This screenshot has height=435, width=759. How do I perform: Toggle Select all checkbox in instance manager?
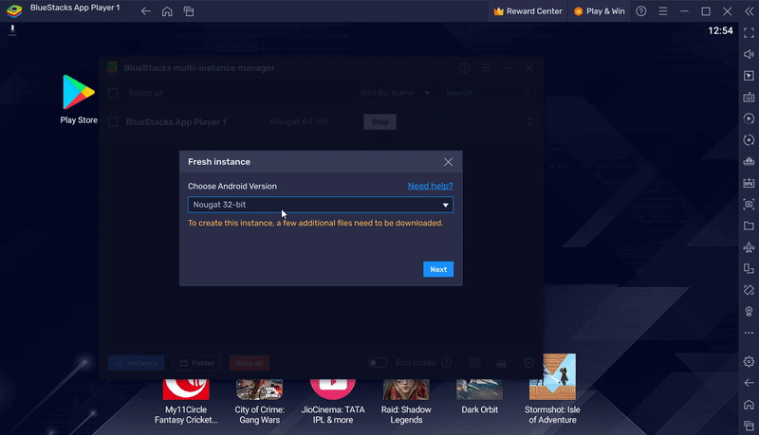click(x=113, y=93)
